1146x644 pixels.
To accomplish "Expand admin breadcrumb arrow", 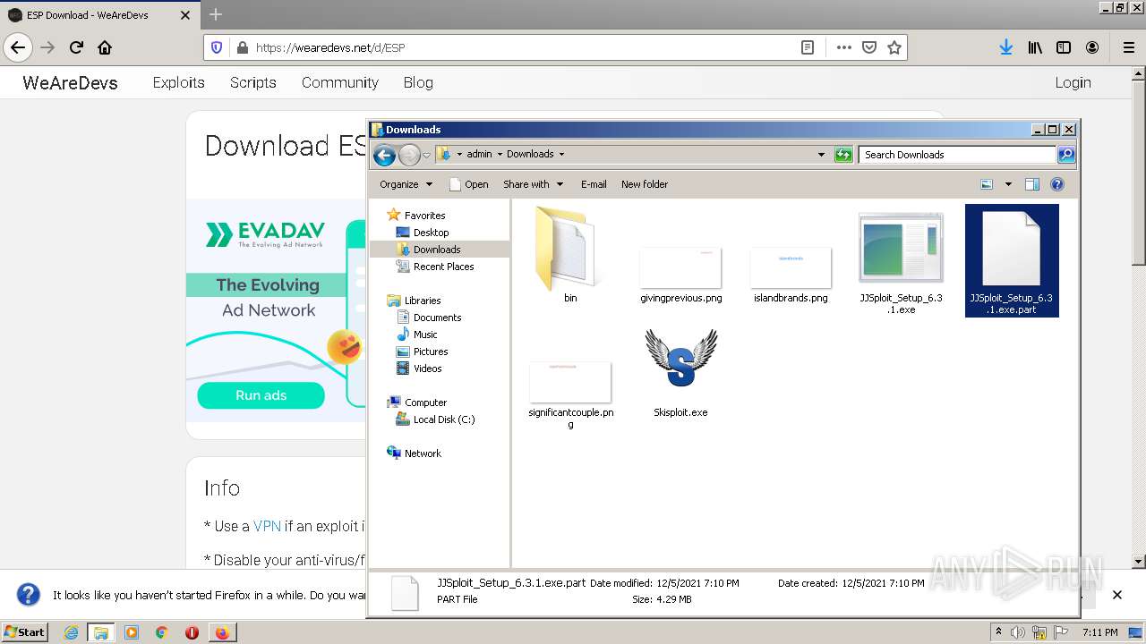I will click(500, 154).
